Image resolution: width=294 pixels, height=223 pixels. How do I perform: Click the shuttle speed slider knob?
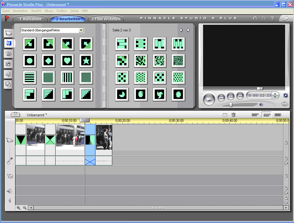click(x=231, y=105)
